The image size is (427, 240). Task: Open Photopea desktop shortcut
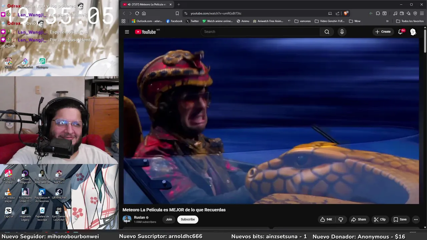[x=42, y=63]
